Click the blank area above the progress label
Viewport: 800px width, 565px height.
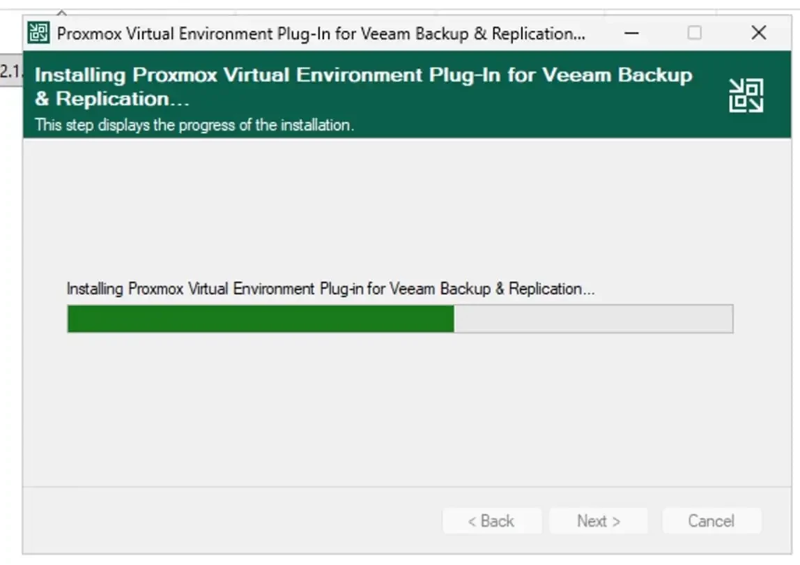(399, 209)
